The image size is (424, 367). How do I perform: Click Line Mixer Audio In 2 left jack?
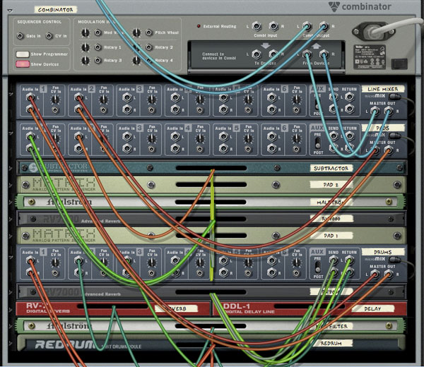click(78, 97)
